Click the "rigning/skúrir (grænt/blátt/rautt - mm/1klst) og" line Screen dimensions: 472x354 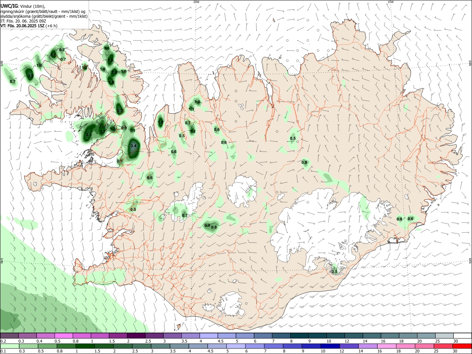pos(43,11)
